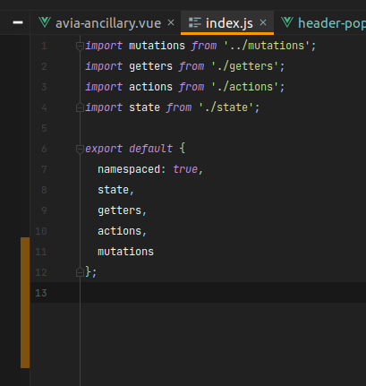Click the 'default' keyword on line 6
This screenshot has height=386, width=366.
point(150,149)
